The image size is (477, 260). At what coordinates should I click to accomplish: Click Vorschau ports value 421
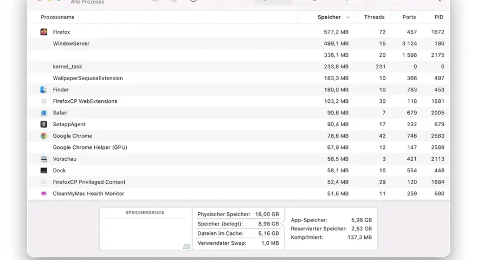pyautogui.click(x=412, y=159)
